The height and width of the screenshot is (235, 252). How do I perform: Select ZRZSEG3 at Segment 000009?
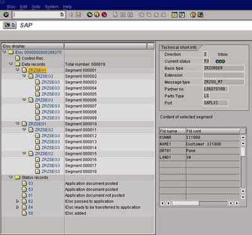point(50,118)
